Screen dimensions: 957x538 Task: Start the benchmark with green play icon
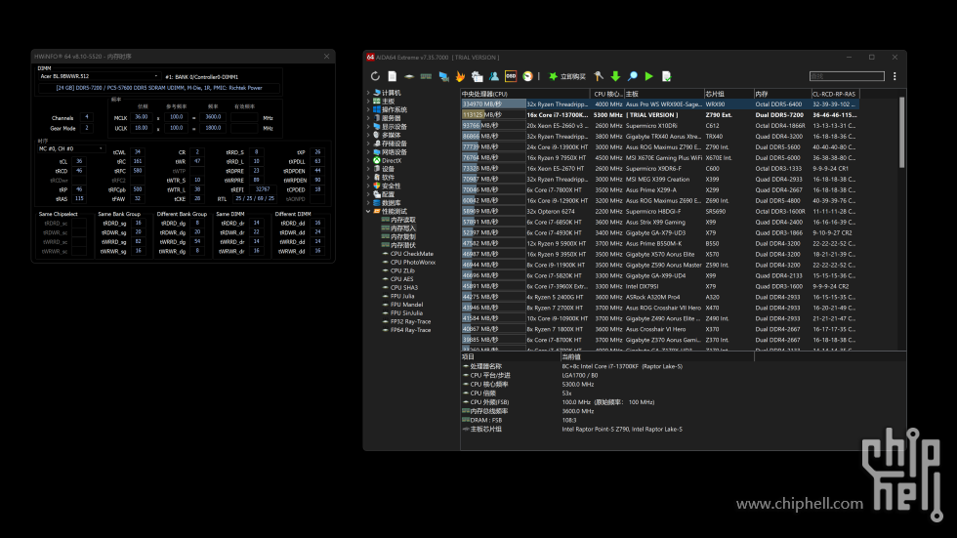tap(649, 76)
